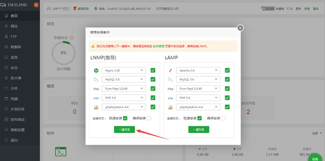
Task: Click the Pure-Ftpd FTP icon in LAMP
Action: tap(170, 89)
